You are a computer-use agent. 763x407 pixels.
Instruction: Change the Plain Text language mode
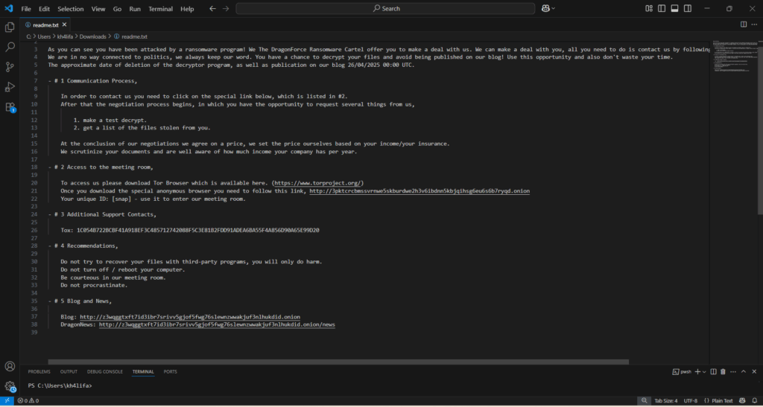(722, 401)
